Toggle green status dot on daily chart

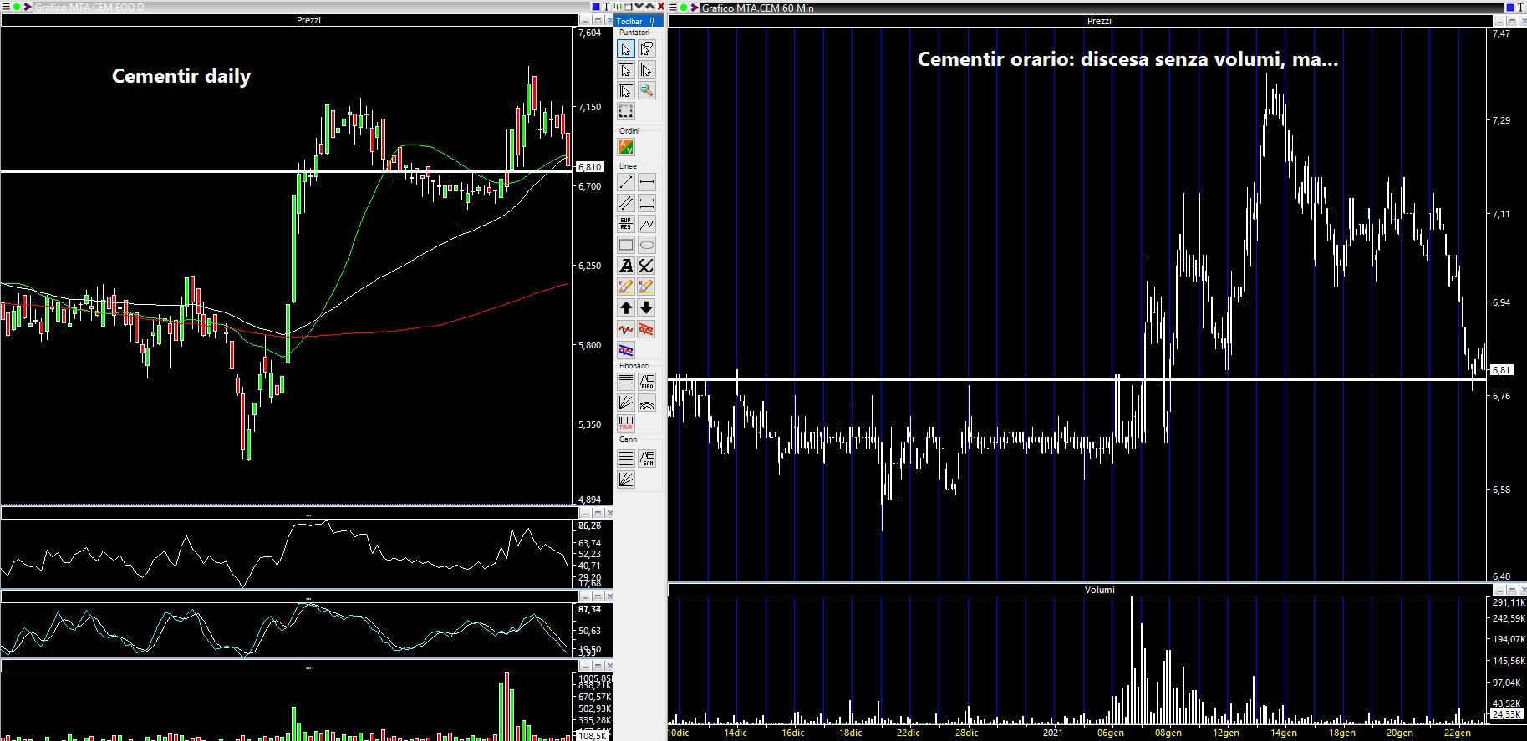(17, 7)
